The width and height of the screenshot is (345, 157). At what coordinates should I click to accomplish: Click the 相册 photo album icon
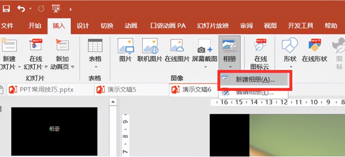coord(229,45)
